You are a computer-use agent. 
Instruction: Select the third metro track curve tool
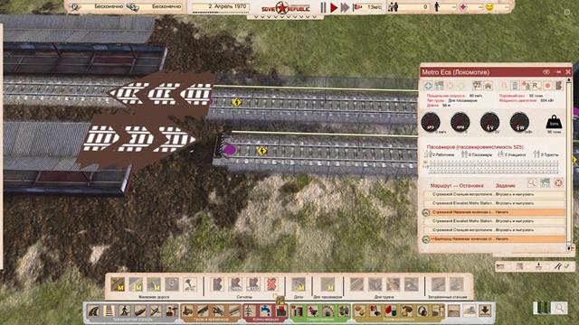[x=154, y=284]
